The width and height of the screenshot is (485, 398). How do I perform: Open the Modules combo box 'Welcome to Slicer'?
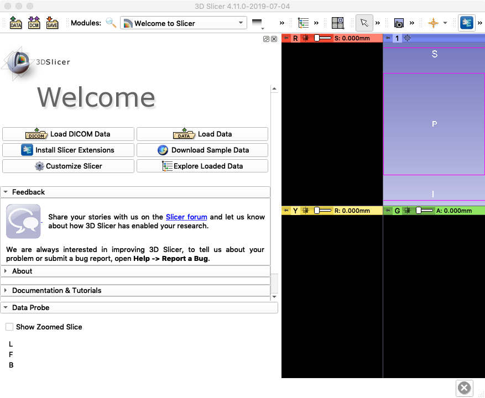(x=184, y=23)
